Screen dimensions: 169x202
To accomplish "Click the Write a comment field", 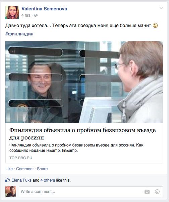I will 91,192.
